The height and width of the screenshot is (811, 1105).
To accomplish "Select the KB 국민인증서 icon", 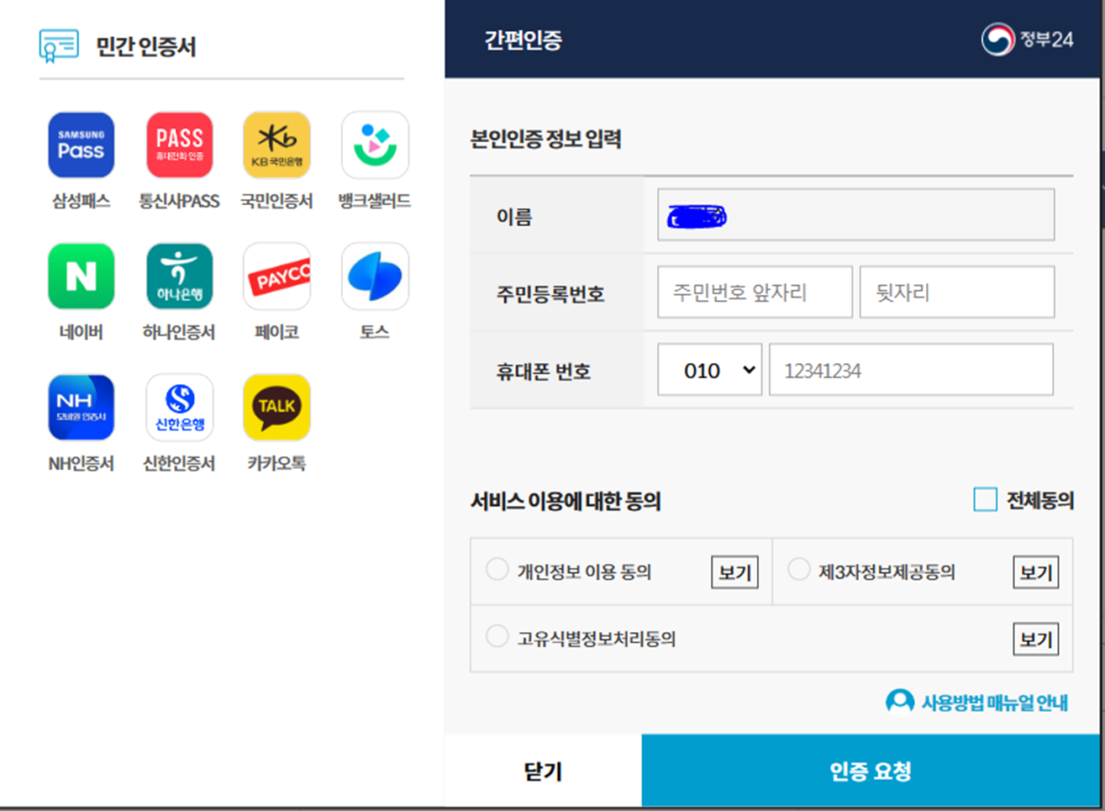I will pyautogui.click(x=276, y=145).
